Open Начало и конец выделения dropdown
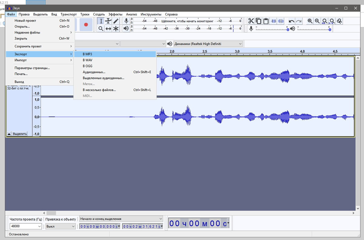Screen dimensions: 364x240 click(121, 219)
